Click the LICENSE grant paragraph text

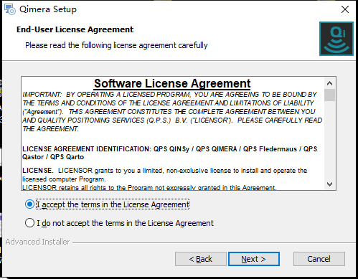[164, 175]
